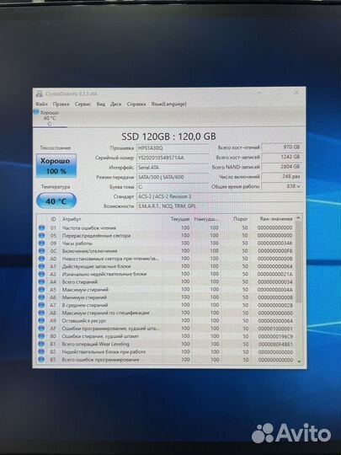Click status icon for Часы работы row
Viewport: 341px width, 455px height.
41,244
